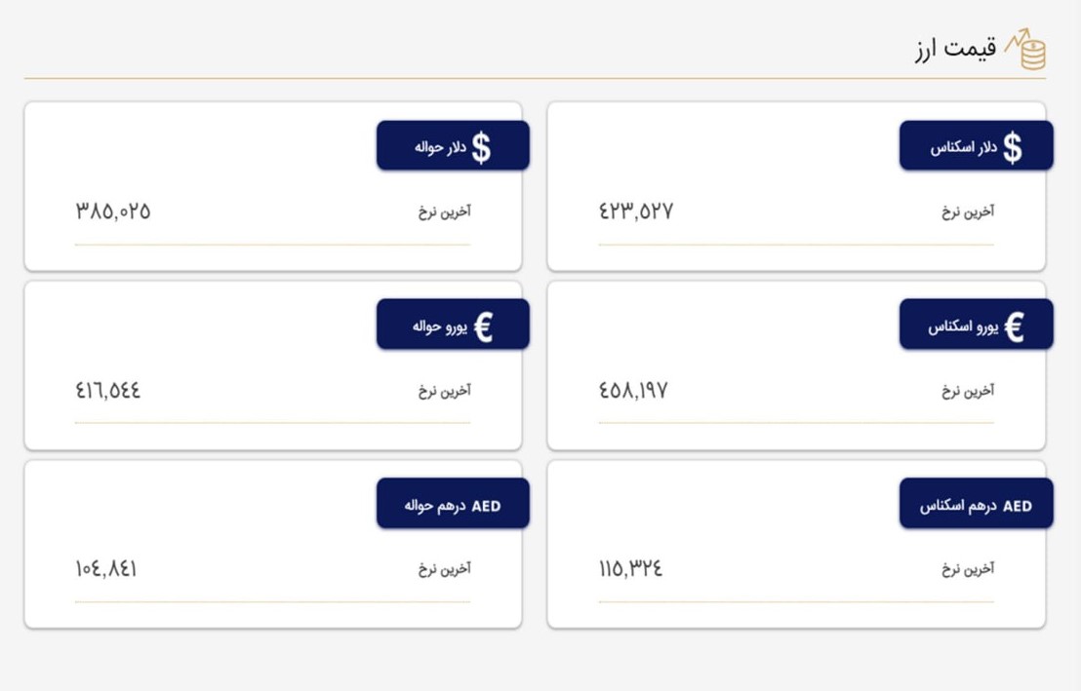Click the قیمت ارز section heading
The height and width of the screenshot is (691, 1081).
(955, 49)
